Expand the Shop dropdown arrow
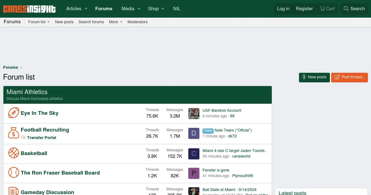Image resolution: width=371 pixels, height=195 pixels. [x=163, y=9]
